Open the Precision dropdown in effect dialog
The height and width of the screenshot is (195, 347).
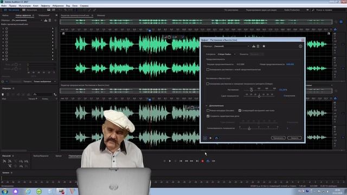tap(256, 54)
